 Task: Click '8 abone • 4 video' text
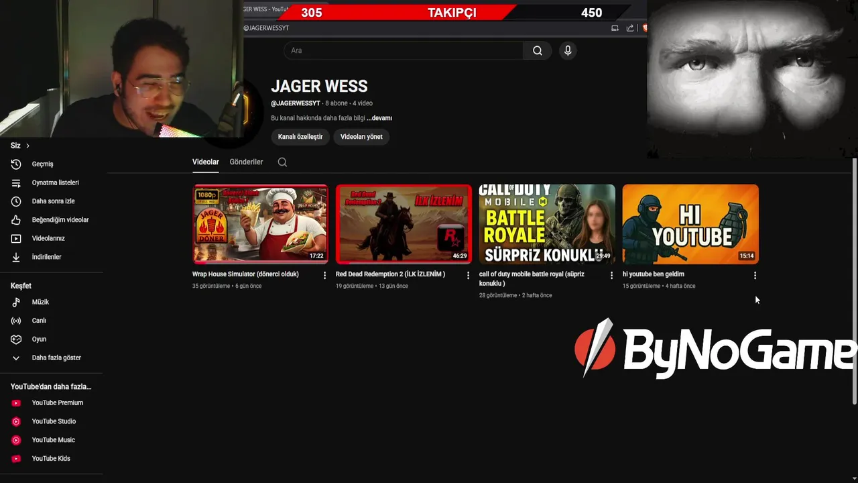coord(349,103)
